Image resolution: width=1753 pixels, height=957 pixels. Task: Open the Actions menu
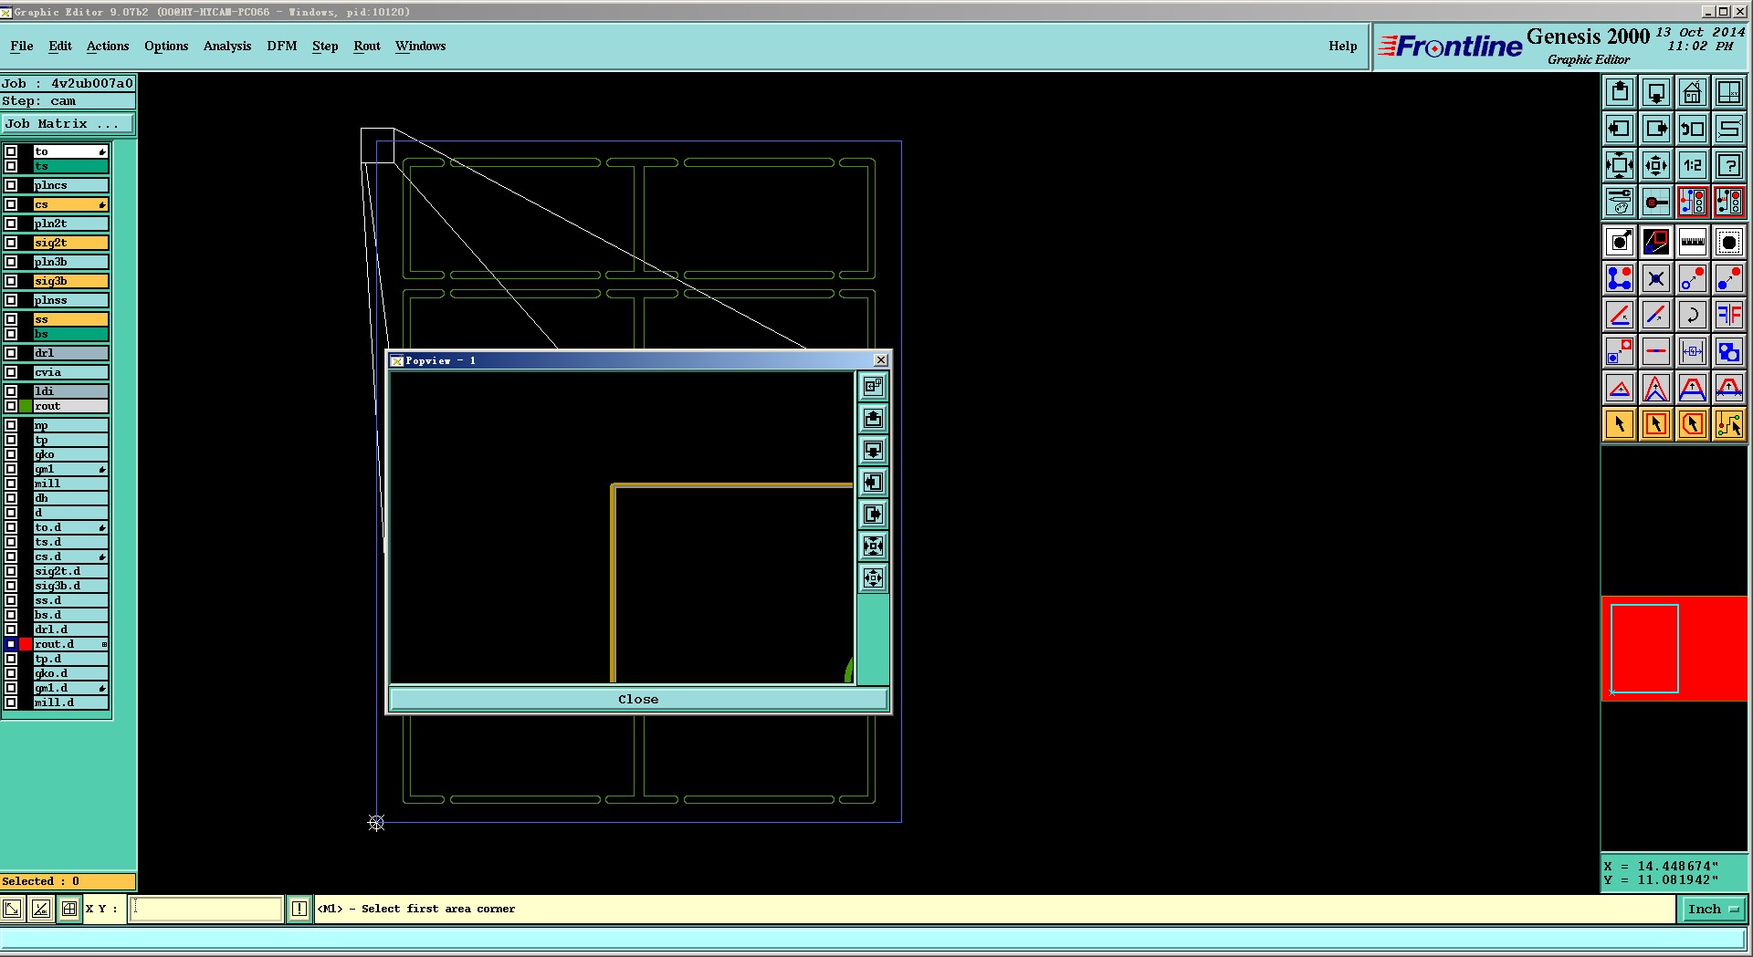click(x=108, y=46)
